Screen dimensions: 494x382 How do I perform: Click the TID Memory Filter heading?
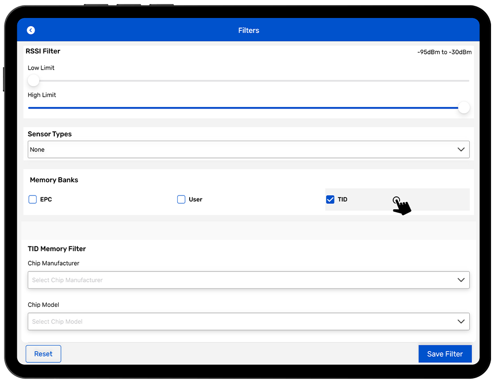pos(57,249)
